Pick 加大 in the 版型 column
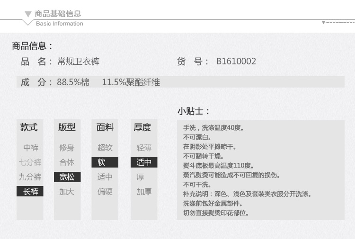 [67, 192]
